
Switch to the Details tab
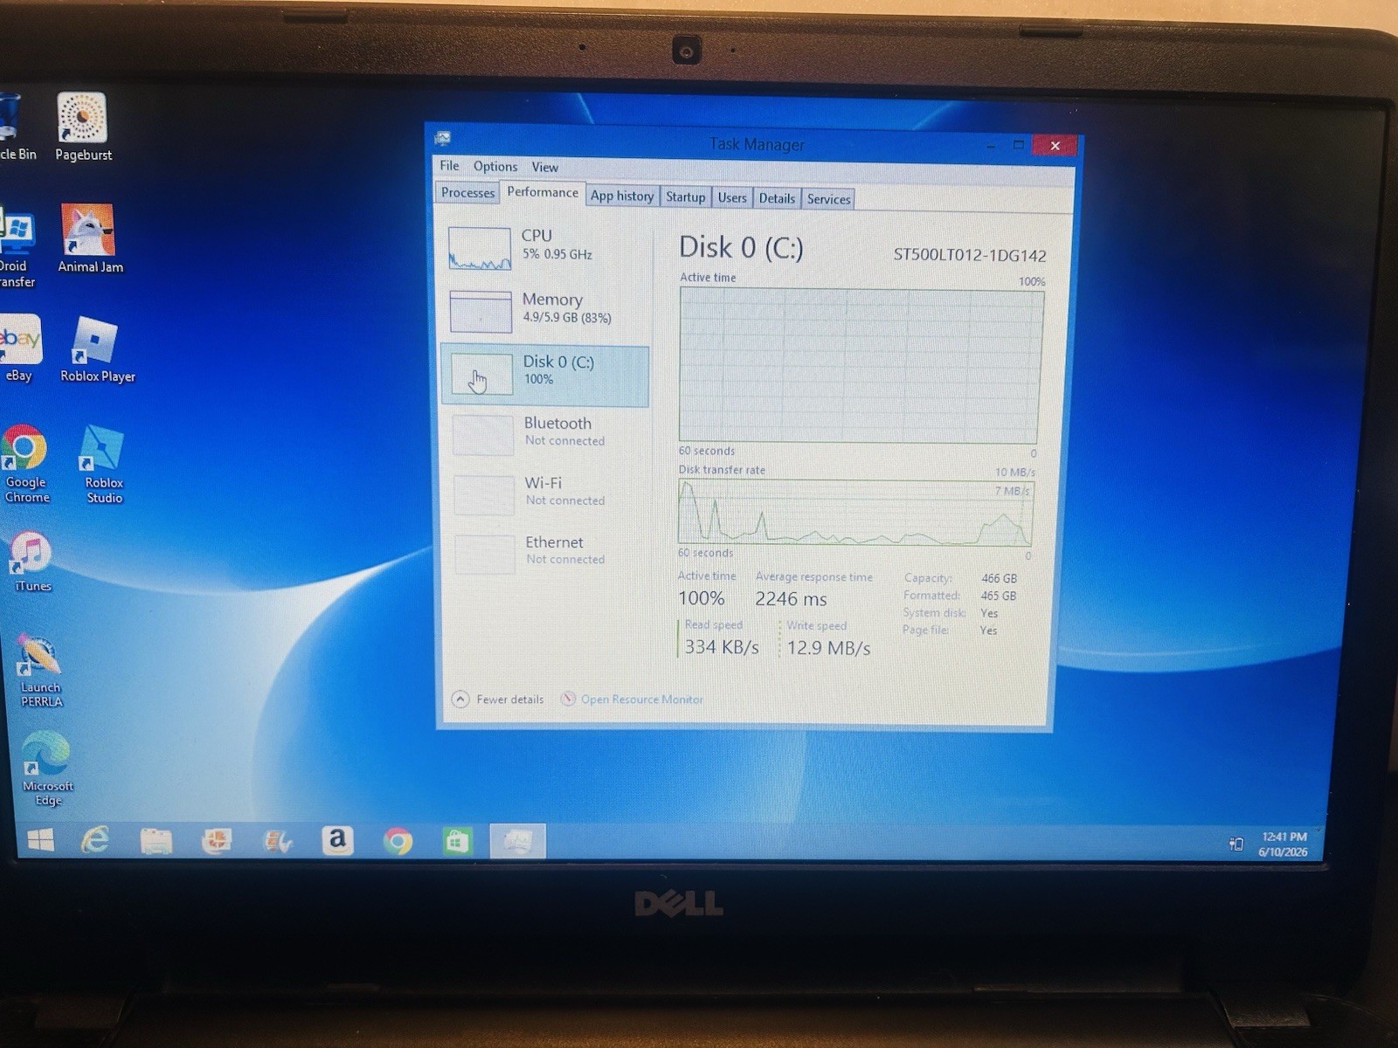[777, 198]
